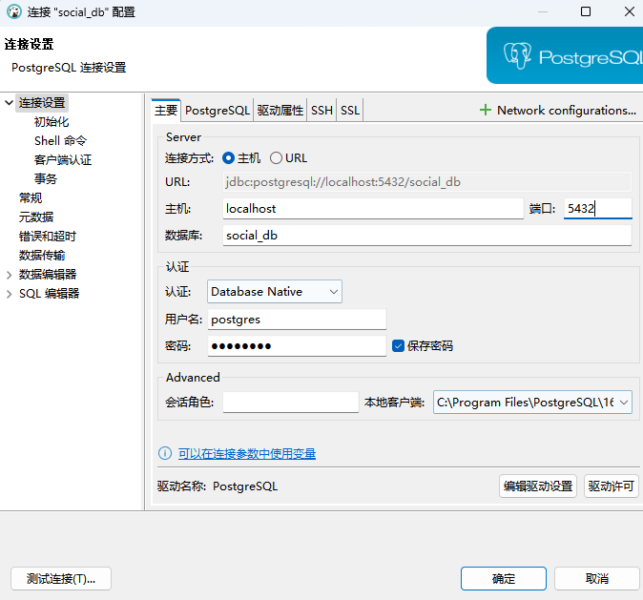
Task: Click the greyed-out JDBC URL field
Action: click(426, 181)
